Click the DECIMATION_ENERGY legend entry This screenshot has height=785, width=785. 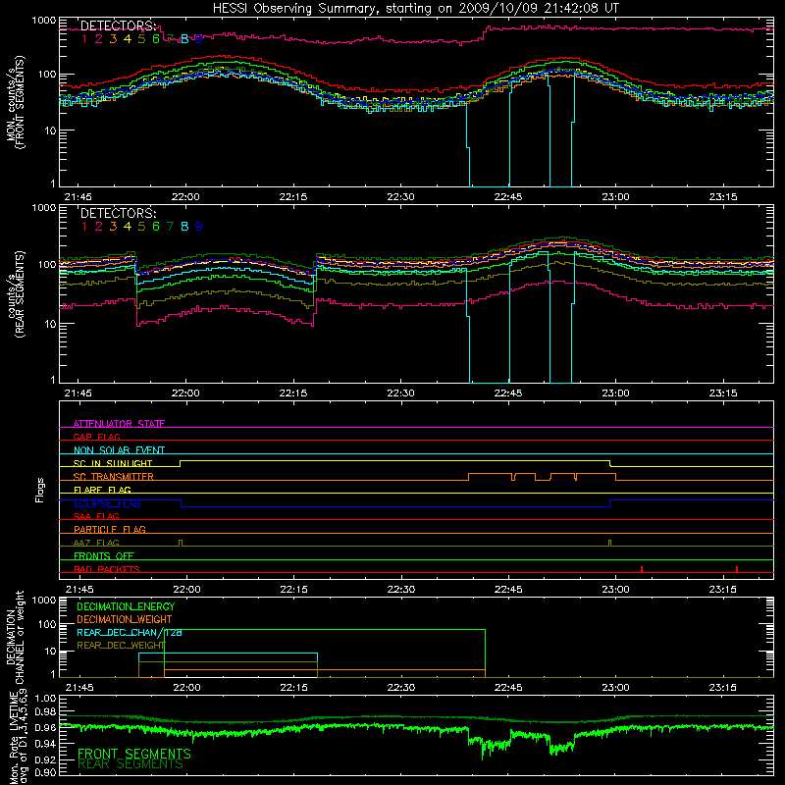126,606
